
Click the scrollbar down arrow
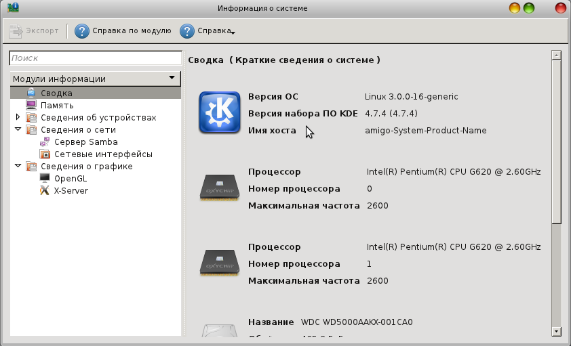click(x=556, y=331)
